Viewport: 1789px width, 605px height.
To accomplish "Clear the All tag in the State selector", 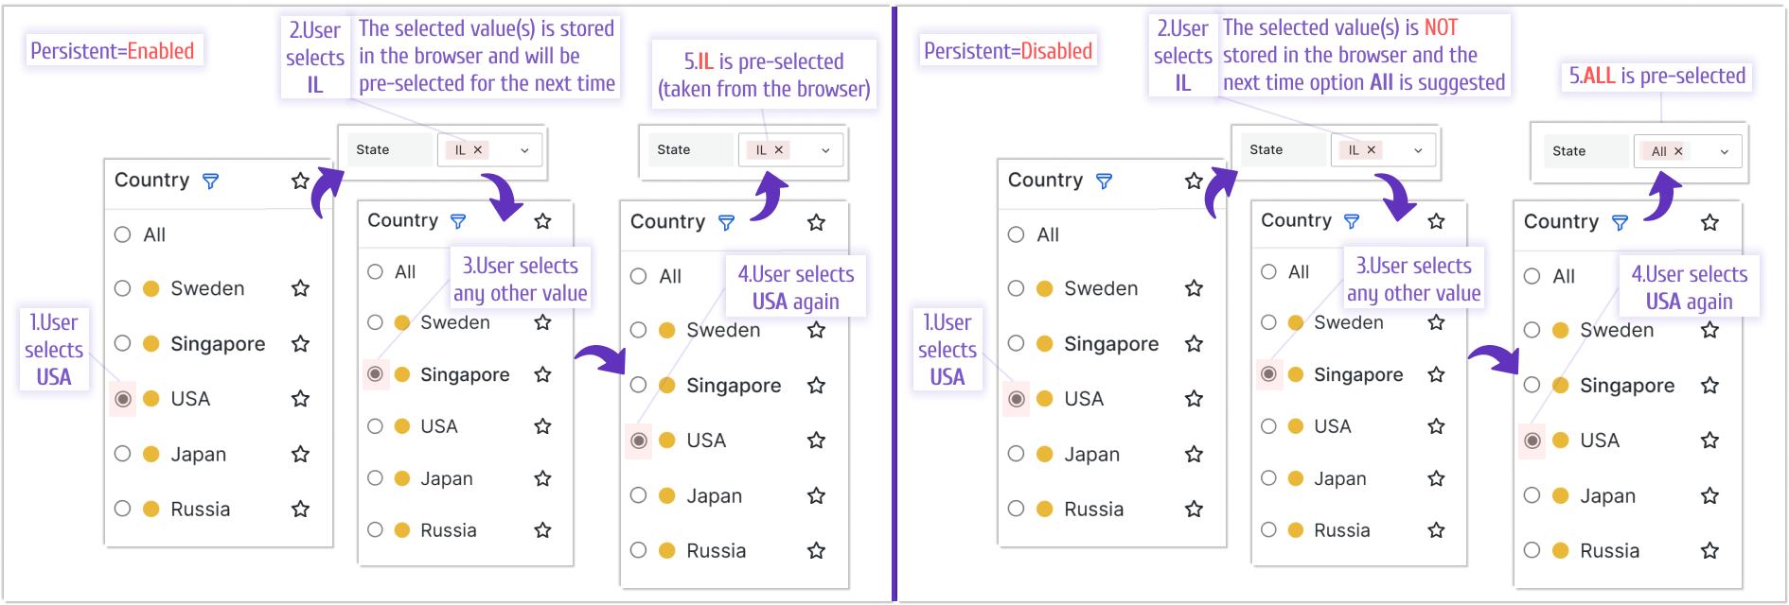I will [1676, 151].
